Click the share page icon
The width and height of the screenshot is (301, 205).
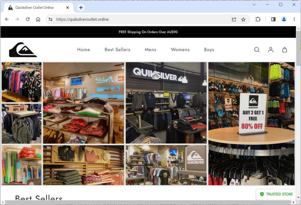tap(234, 19)
